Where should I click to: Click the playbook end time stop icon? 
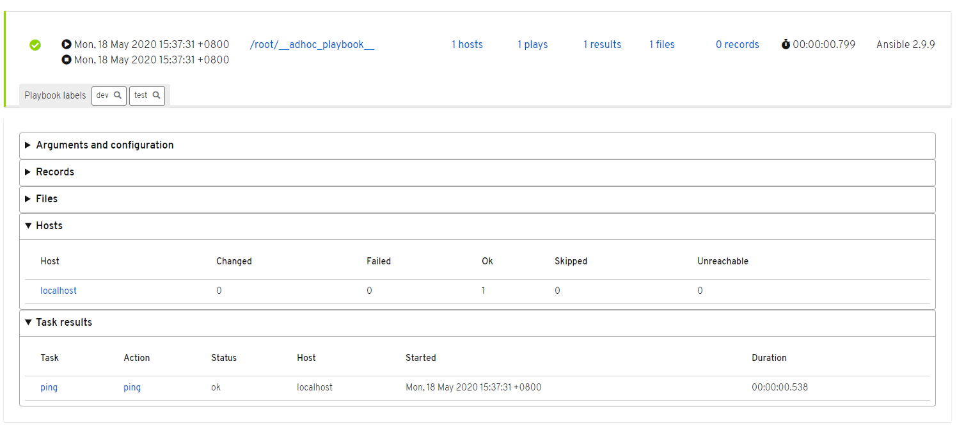[x=67, y=60]
